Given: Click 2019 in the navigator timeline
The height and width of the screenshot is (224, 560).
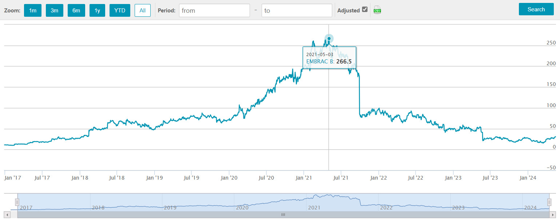Looking at the screenshot, I should point(170,208).
